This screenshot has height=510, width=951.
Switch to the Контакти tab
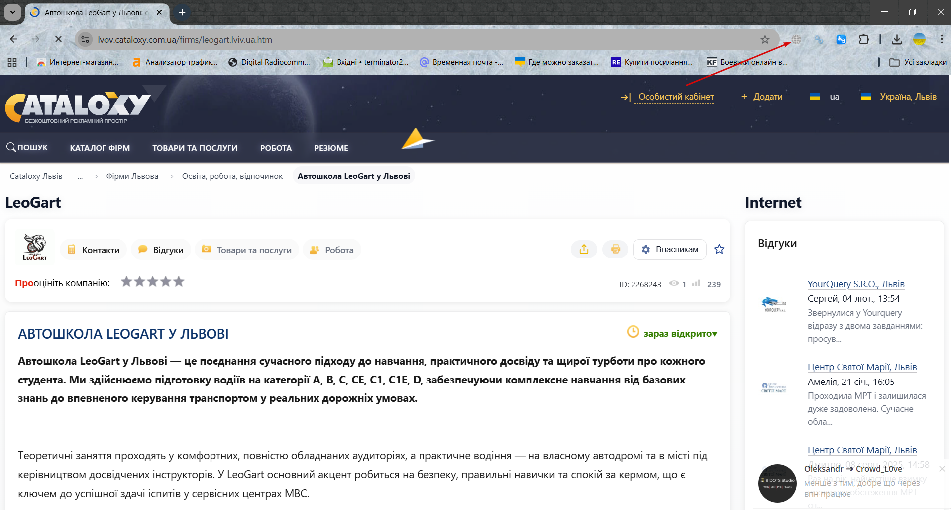click(94, 250)
